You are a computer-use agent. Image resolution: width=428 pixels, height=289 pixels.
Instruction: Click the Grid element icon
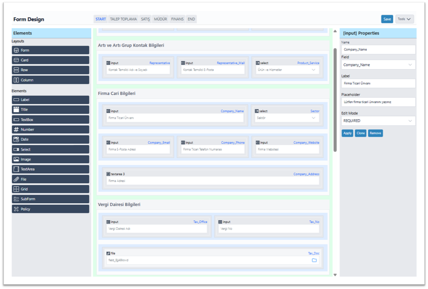pos(16,189)
